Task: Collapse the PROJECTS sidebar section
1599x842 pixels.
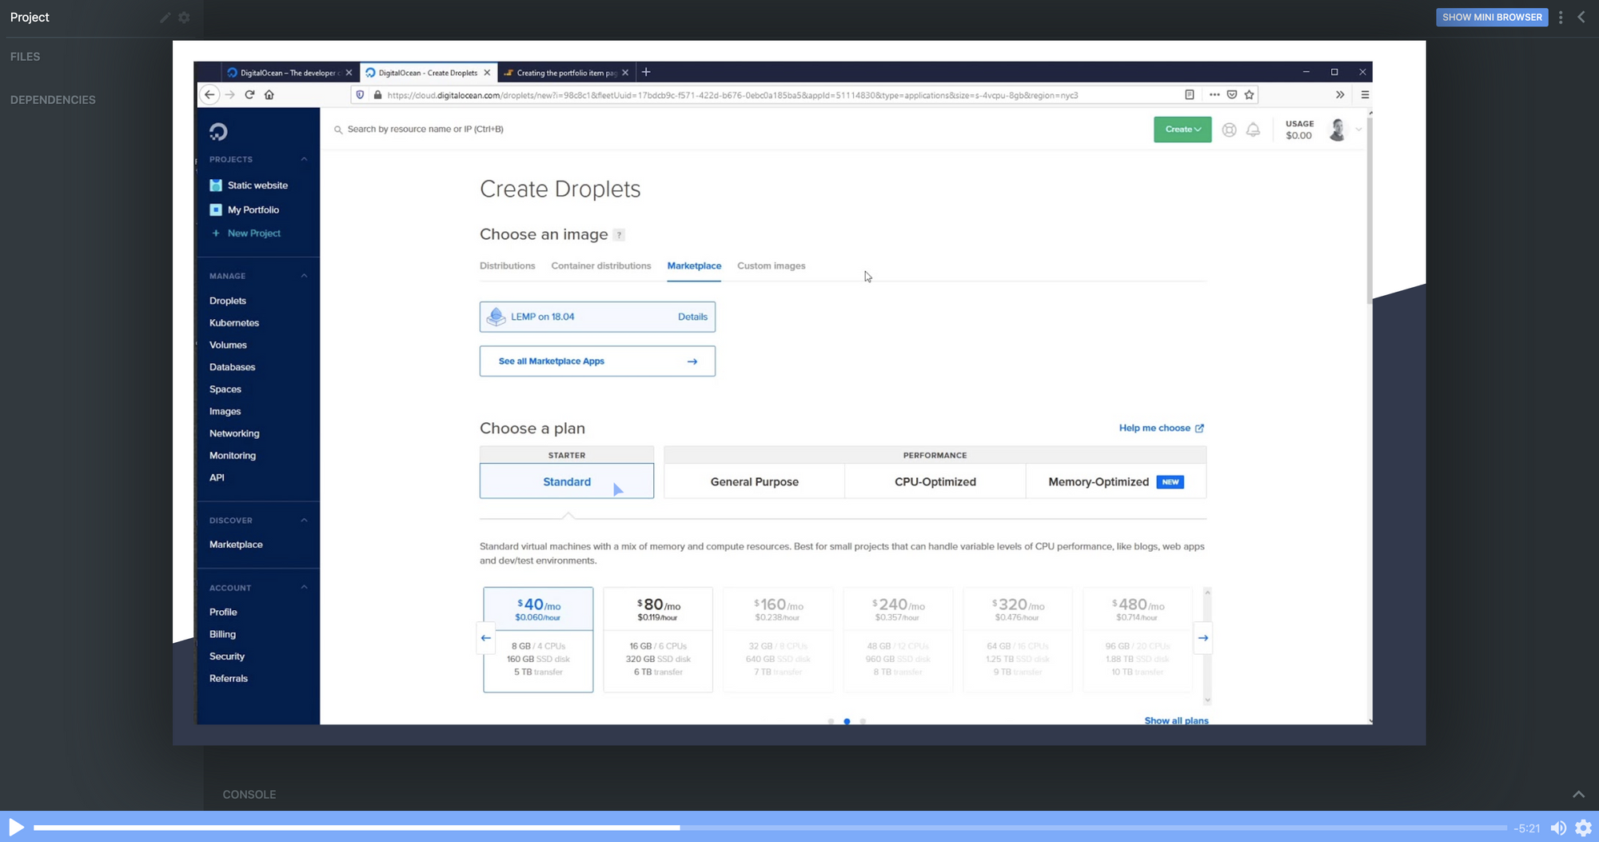Action: coord(304,159)
